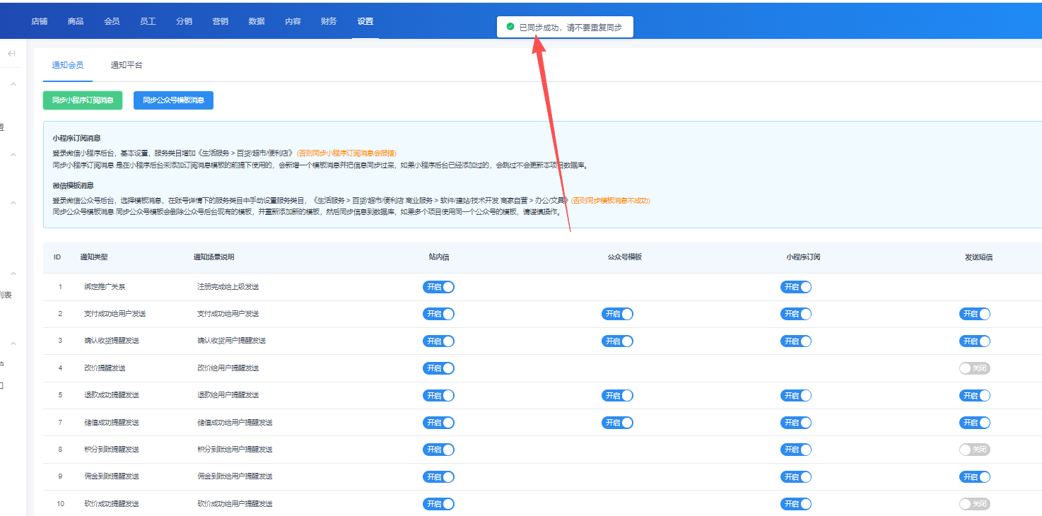Go to the 财务 menu item
This screenshot has width=1042, height=516.
tap(329, 21)
